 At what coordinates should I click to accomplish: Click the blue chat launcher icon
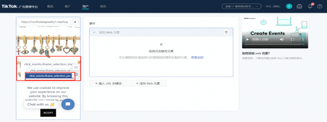tap(68, 104)
